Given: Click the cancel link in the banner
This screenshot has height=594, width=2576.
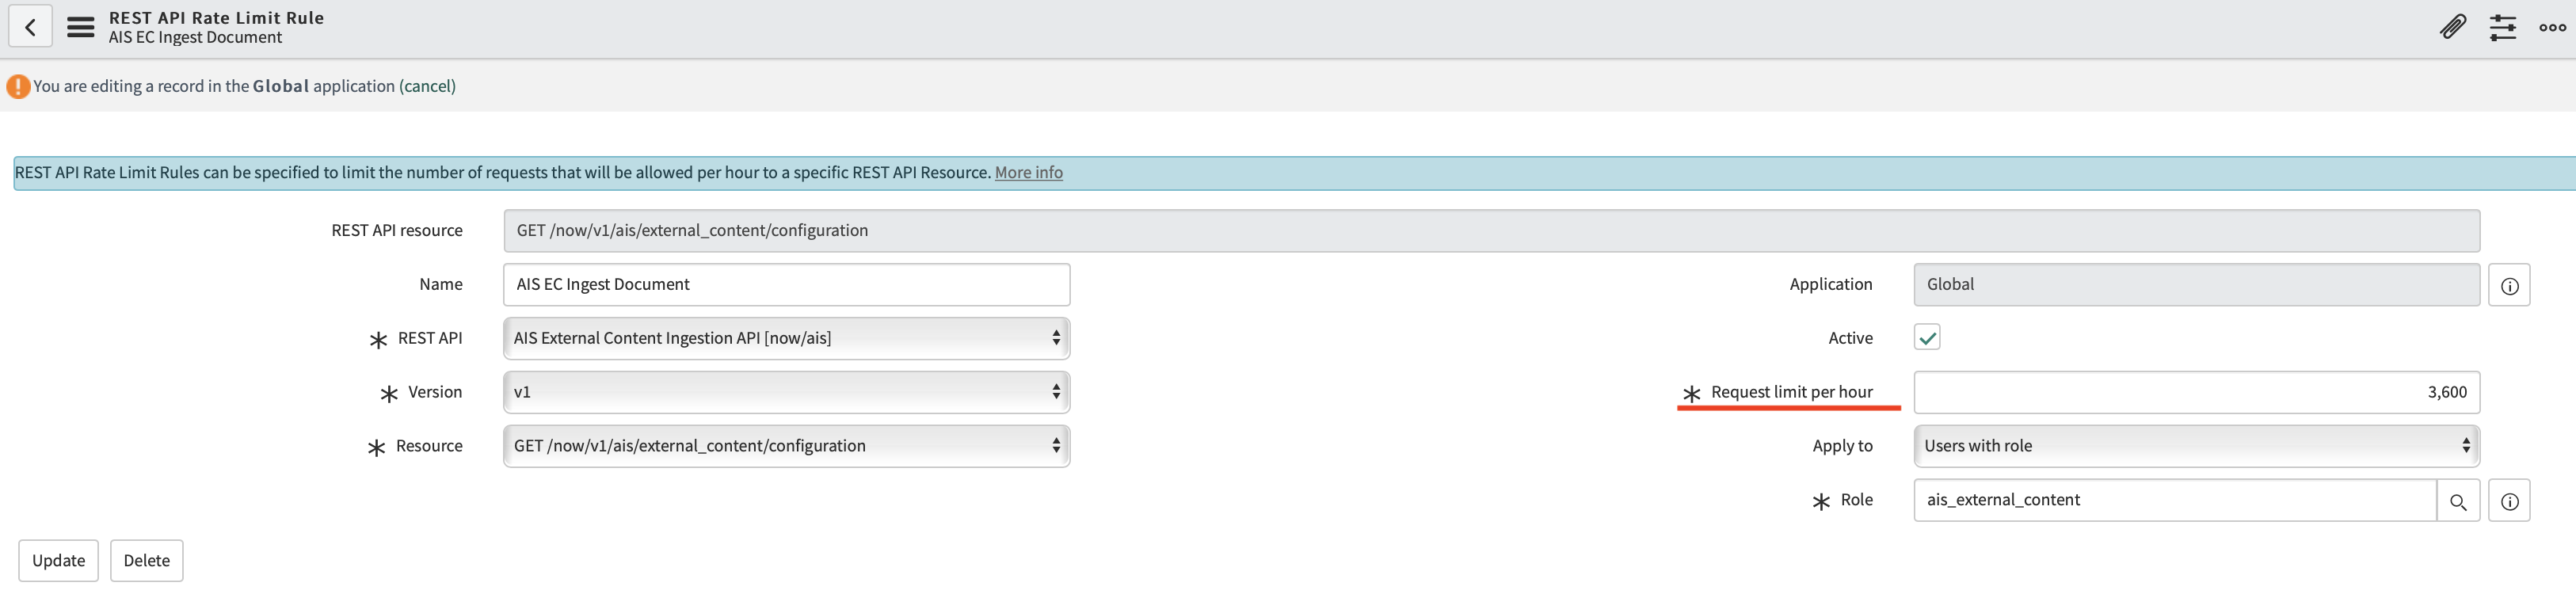Looking at the screenshot, I should [427, 86].
